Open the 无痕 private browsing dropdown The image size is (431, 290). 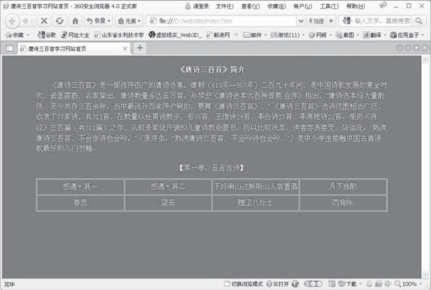[129, 21]
